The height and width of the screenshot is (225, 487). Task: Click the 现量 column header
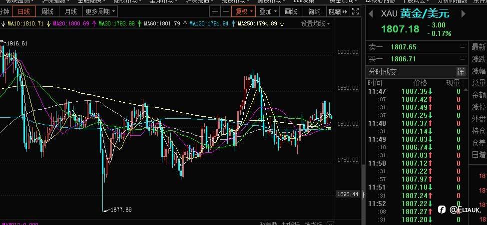[x=453, y=83]
